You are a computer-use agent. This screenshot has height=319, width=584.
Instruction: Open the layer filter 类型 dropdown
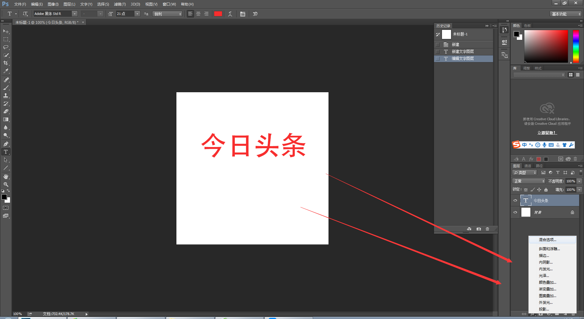(x=525, y=172)
